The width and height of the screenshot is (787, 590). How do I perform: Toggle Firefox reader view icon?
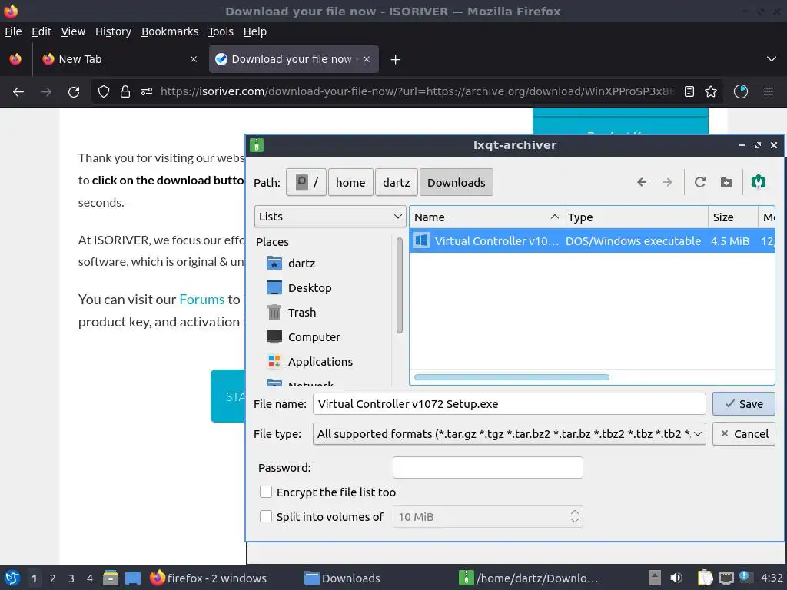pyautogui.click(x=689, y=91)
